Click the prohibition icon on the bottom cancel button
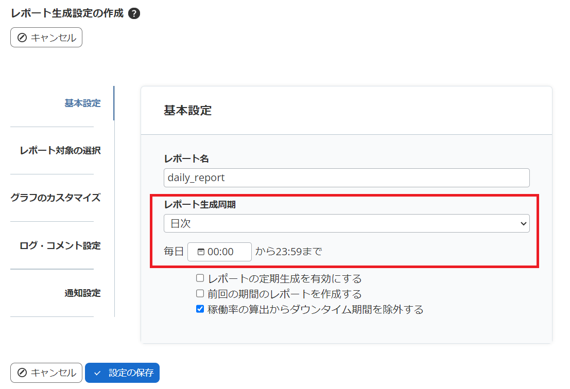The height and width of the screenshot is (389, 570). (22, 373)
